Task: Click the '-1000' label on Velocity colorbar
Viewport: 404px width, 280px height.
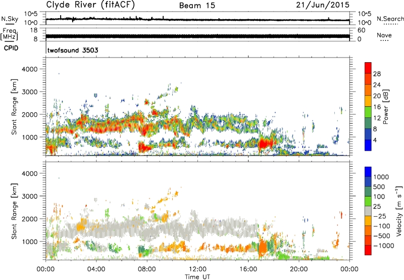Action: [384, 246]
